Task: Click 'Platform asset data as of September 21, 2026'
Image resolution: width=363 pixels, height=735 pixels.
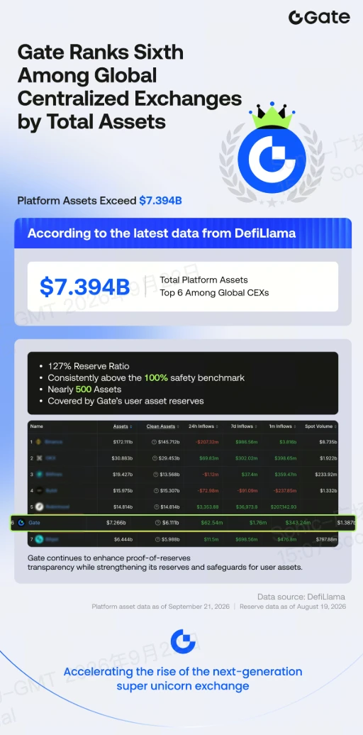Action: point(161,607)
